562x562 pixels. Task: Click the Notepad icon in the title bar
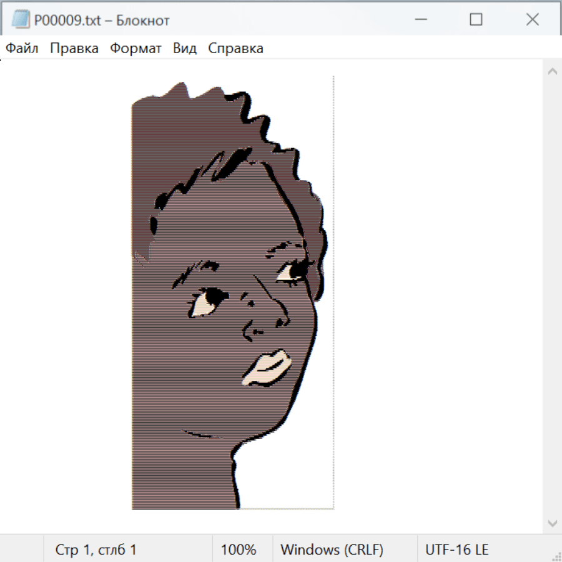(20, 20)
